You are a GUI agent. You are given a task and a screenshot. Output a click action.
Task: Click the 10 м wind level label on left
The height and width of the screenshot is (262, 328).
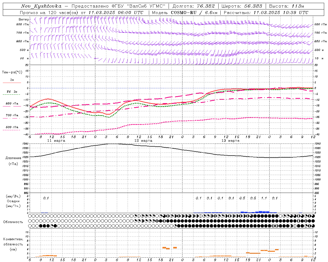pyautogui.click(x=25, y=59)
